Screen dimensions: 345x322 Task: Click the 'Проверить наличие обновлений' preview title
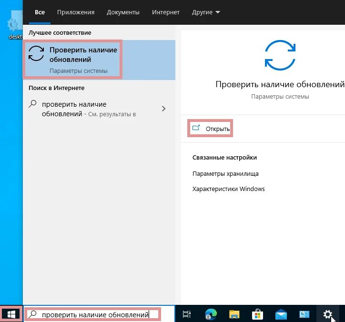280,84
